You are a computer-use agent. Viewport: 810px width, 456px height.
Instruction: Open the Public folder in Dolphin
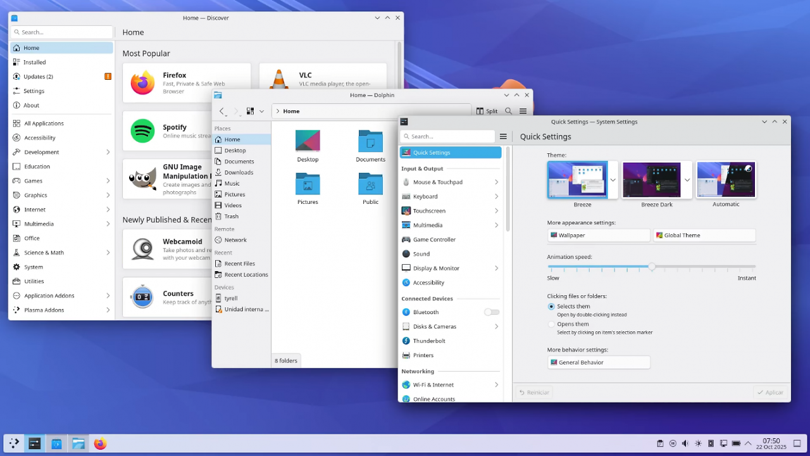(370, 189)
